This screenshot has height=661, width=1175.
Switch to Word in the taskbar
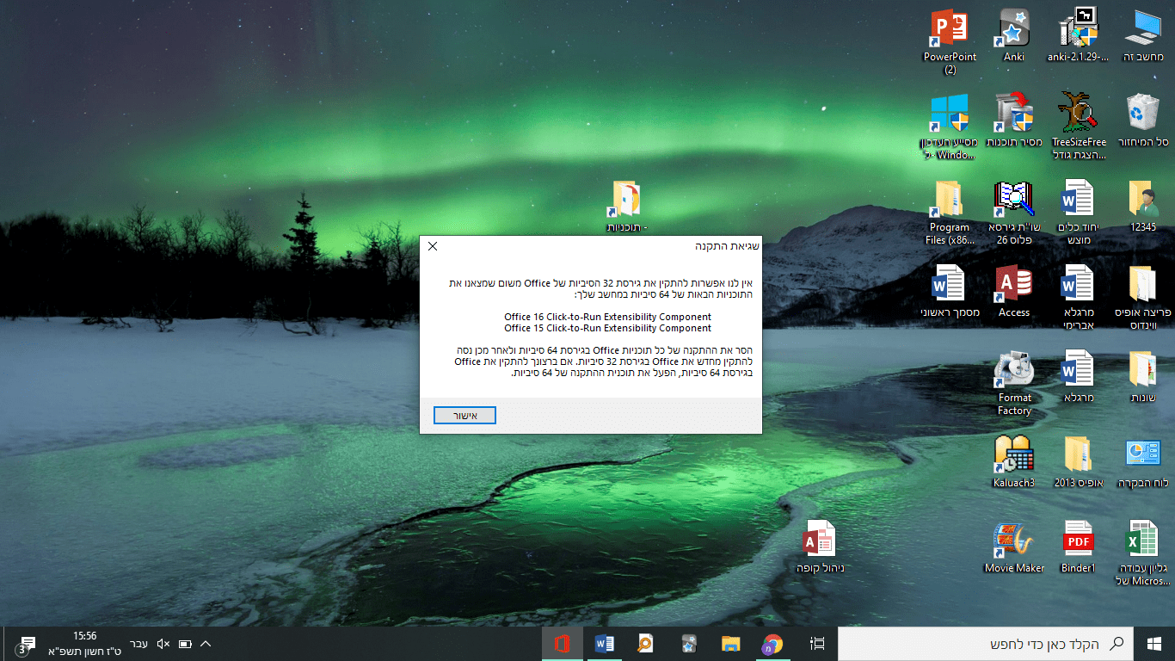tap(604, 643)
